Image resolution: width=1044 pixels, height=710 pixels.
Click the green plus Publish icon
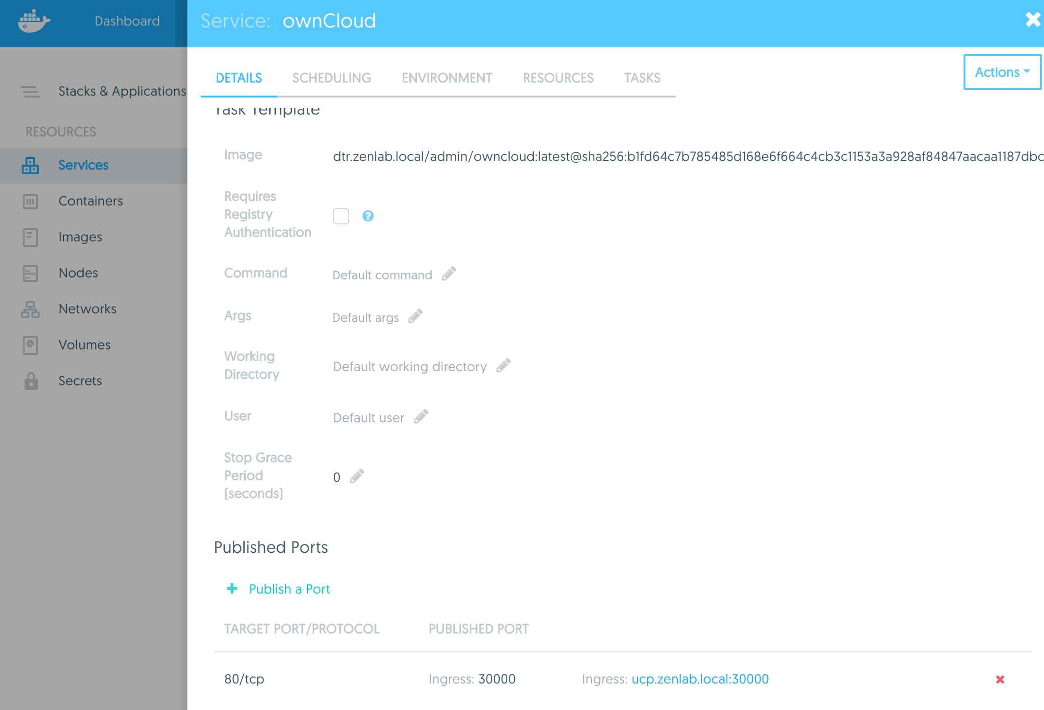coord(232,588)
